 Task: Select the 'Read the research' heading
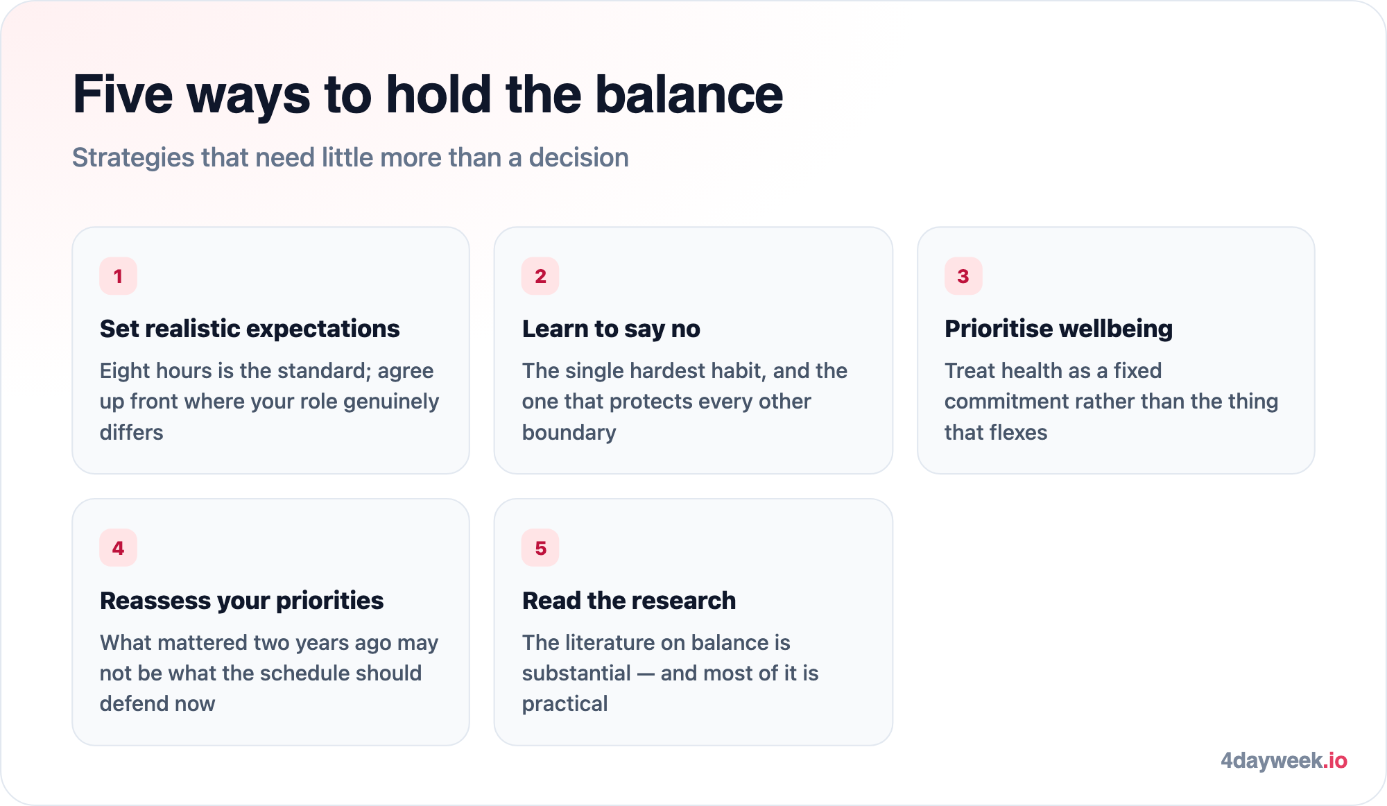pos(629,601)
